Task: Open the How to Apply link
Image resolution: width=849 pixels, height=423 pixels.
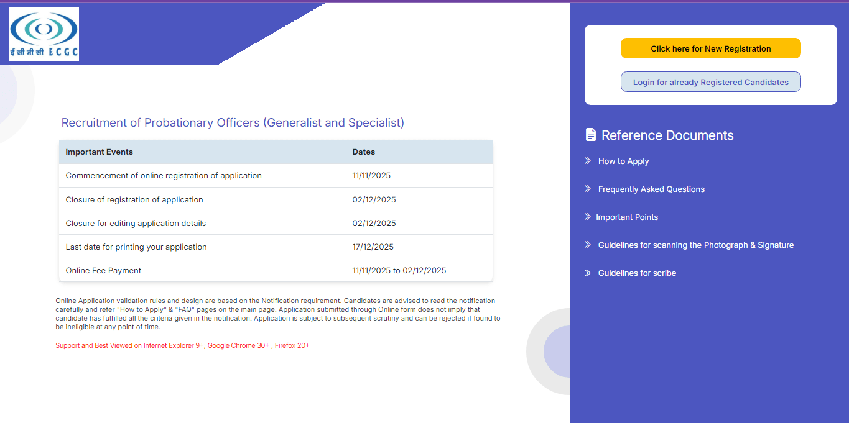Action: click(623, 161)
